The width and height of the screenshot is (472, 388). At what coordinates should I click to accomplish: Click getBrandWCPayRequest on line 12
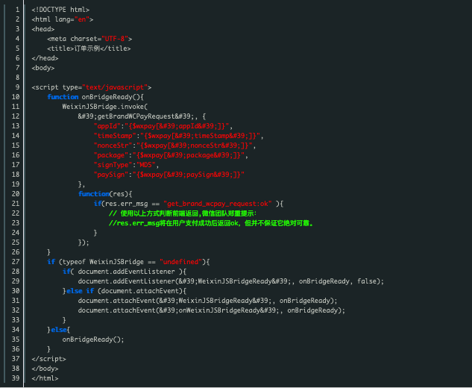pyautogui.click(x=136, y=116)
